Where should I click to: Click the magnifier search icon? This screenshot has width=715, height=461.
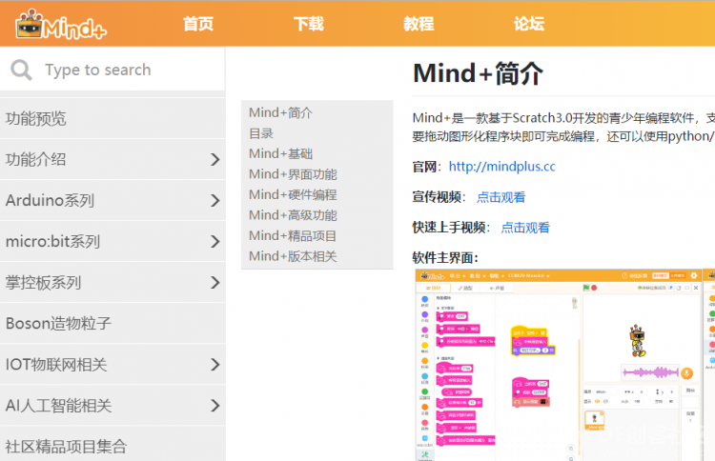[21, 70]
